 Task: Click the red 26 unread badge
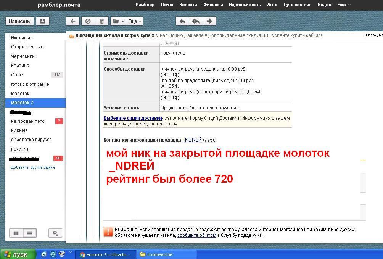58,158
